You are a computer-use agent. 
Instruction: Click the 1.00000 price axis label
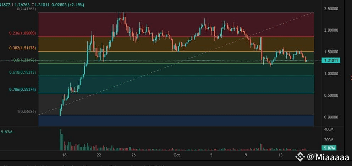point(331,73)
